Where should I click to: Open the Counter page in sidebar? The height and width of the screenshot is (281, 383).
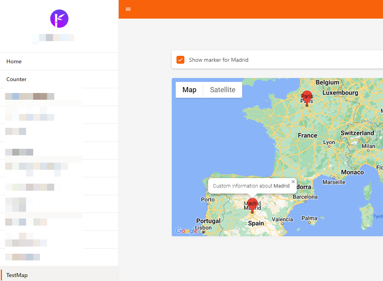click(x=17, y=79)
